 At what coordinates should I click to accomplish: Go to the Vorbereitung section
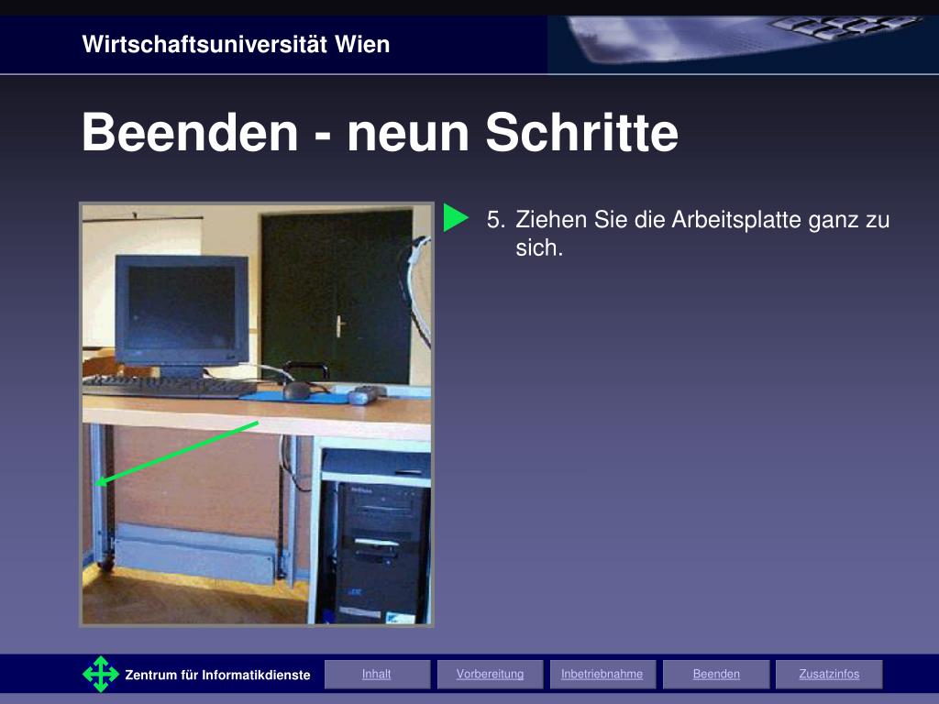(x=490, y=674)
